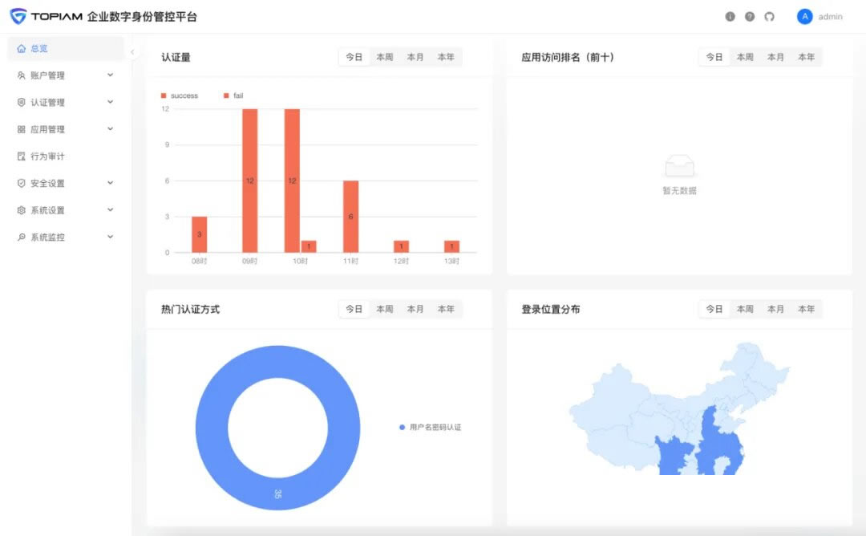Image resolution: width=866 pixels, height=536 pixels.
Task: Select 今日 in 应用访问排名 panel
Action: tap(714, 57)
